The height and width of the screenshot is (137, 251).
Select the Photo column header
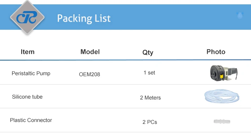click(216, 52)
